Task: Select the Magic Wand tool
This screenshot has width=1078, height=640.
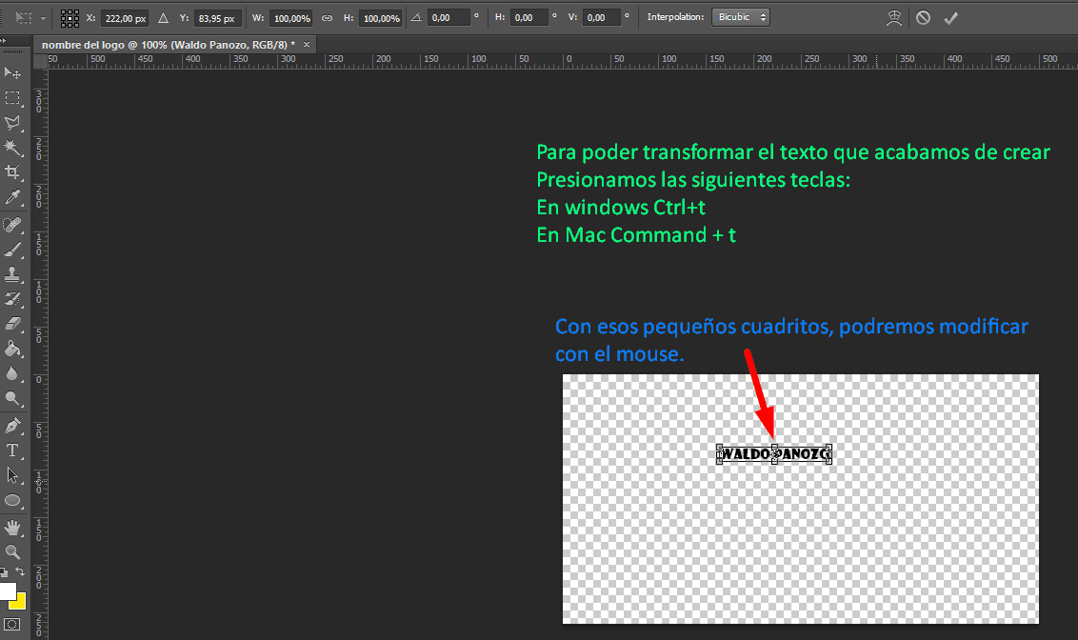Action: (12, 148)
